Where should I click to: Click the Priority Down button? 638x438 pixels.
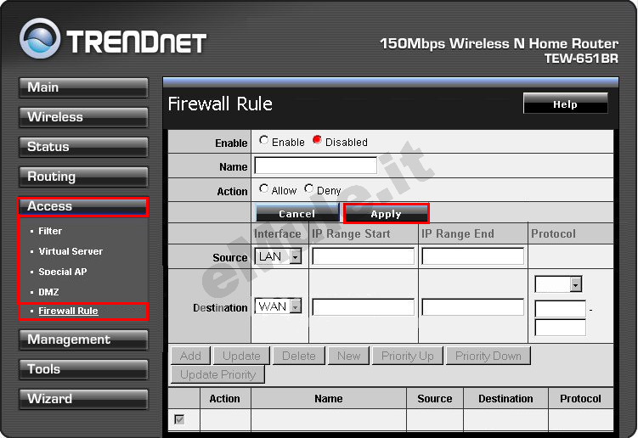(x=488, y=356)
